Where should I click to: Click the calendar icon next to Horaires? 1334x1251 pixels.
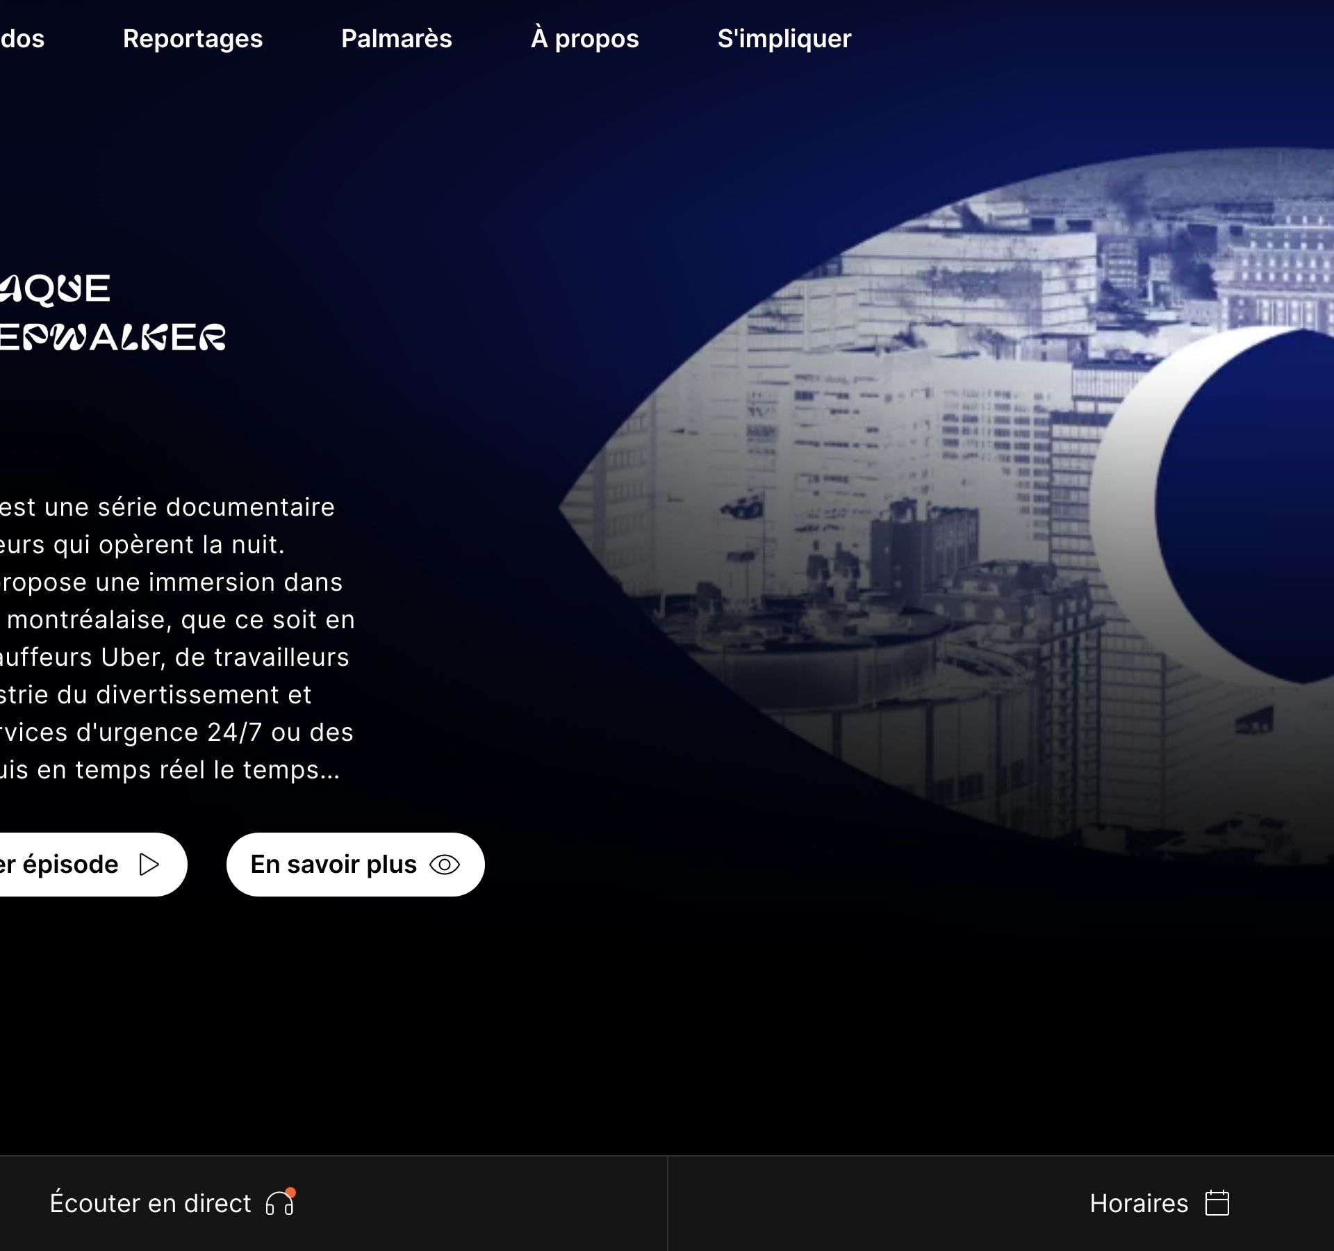tap(1217, 1203)
